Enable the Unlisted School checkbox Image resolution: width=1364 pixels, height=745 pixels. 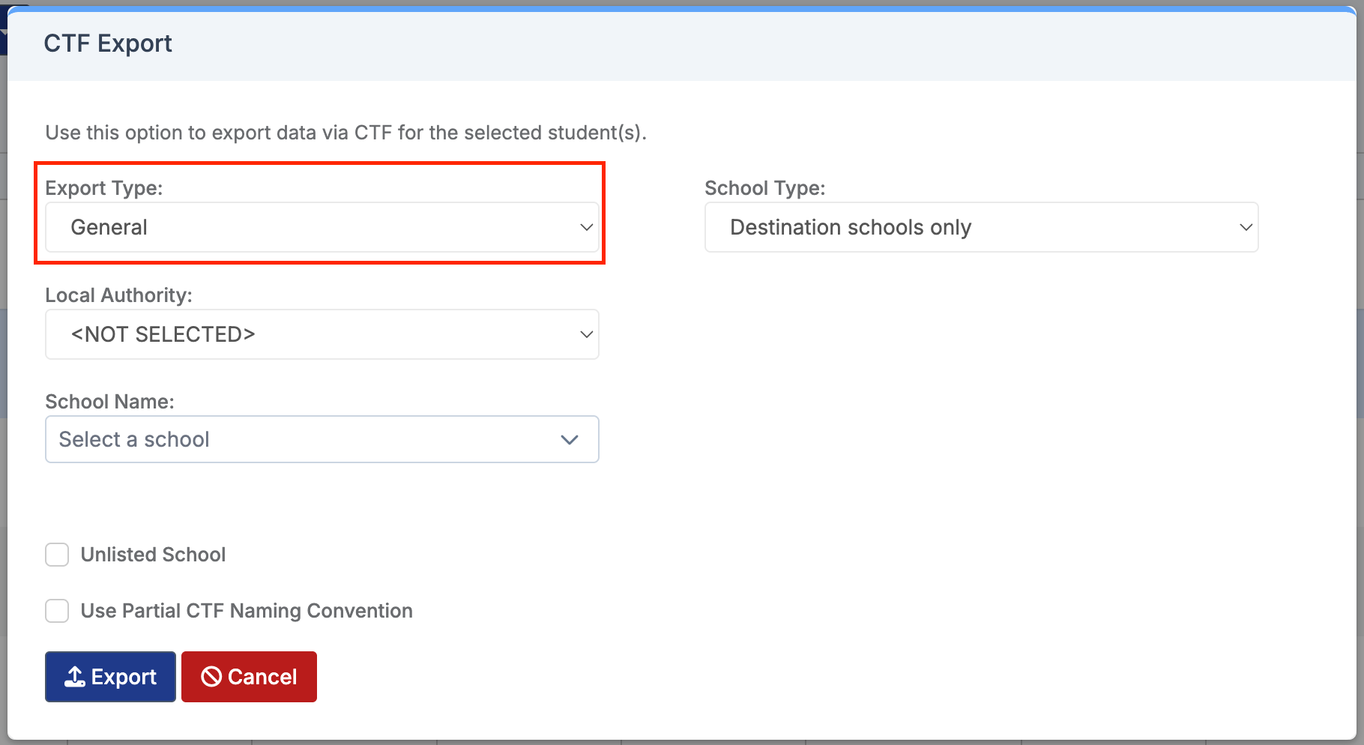pos(57,555)
